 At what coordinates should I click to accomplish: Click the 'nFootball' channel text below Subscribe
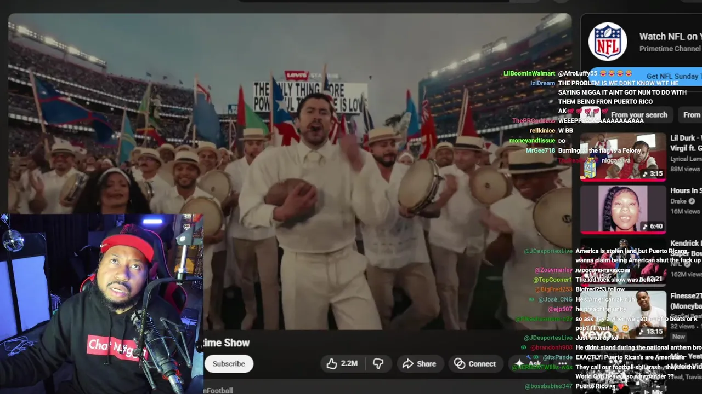pyautogui.click(x=219, y=390)
